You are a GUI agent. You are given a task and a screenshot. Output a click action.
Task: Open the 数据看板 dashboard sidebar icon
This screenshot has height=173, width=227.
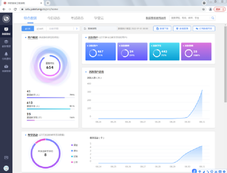point(6,31)
